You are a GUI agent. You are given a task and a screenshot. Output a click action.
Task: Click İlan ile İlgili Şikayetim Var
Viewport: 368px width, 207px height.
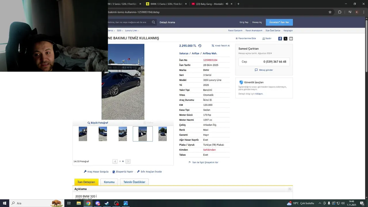[x=203, y=162]
